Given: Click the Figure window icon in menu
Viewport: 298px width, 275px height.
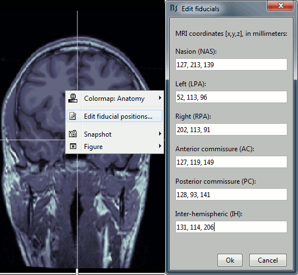Looking at the screenshot, I should [x=73, y=146].
